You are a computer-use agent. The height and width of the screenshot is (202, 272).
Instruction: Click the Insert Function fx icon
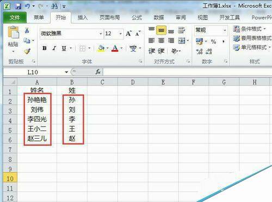98,72
